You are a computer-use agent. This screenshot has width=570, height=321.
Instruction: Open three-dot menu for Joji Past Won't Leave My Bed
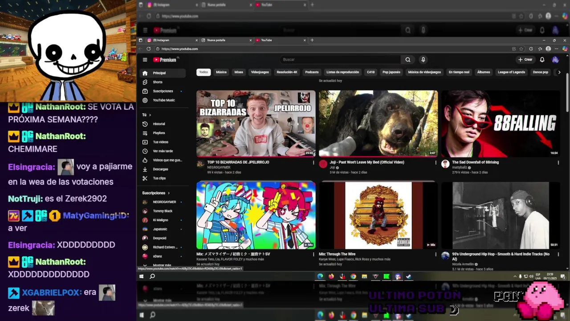pos(436,163)
